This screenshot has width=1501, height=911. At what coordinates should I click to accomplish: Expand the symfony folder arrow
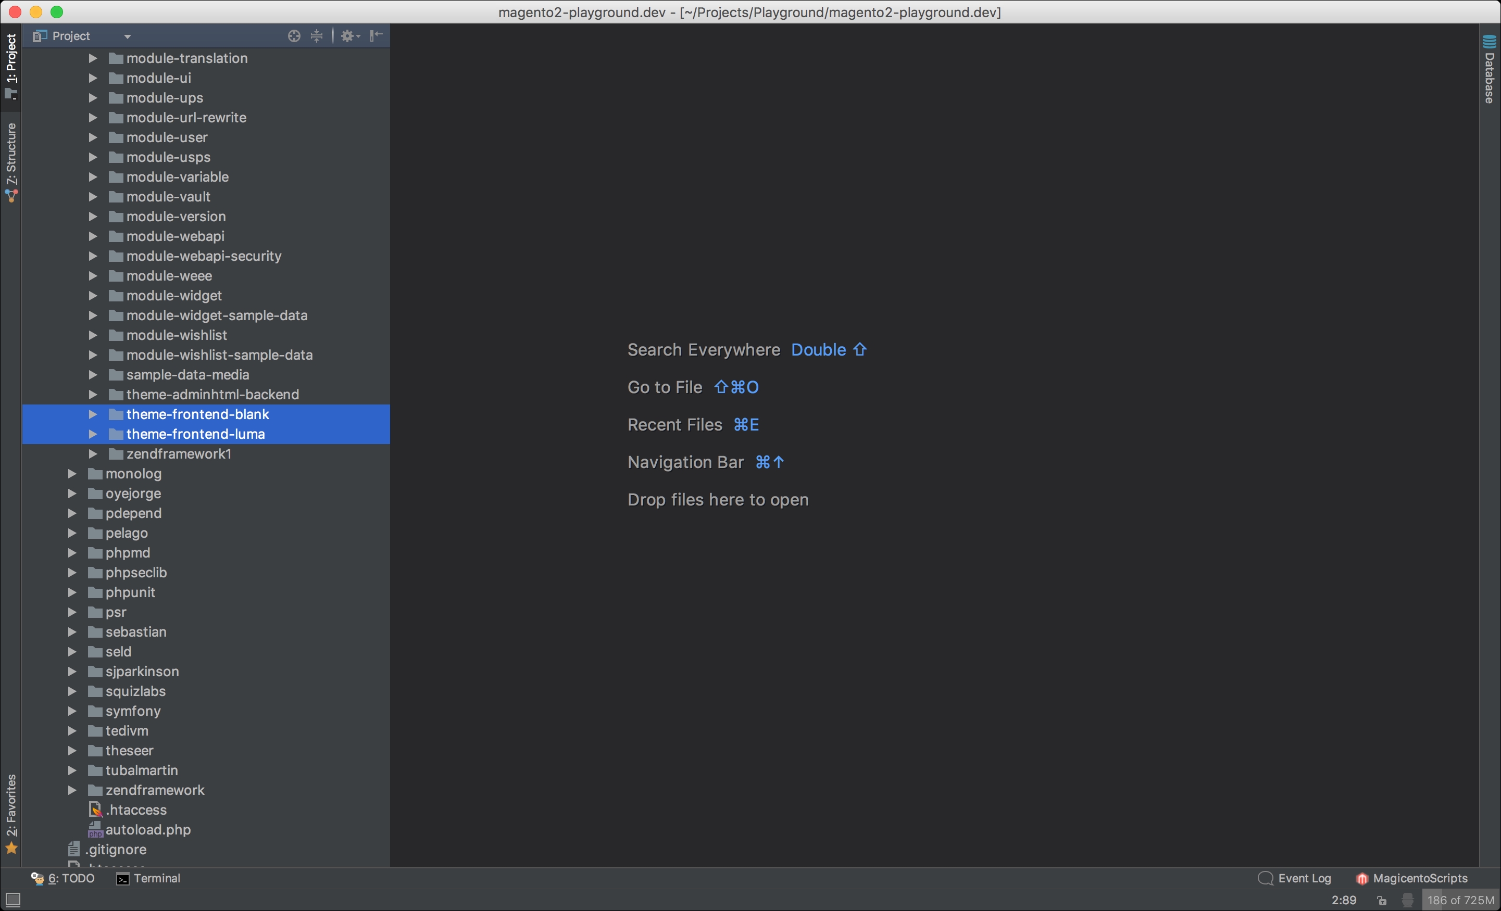click(x=72, y=711)
